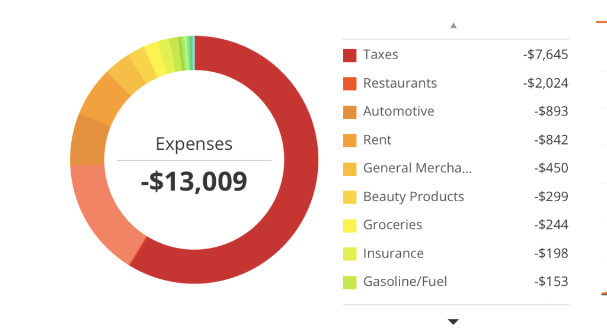Click the Insurance legend color square

coord(350,254)
